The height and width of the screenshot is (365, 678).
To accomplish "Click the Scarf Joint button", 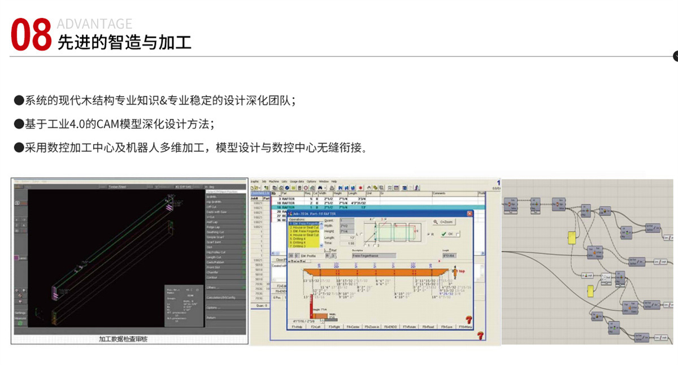I will (226, 242).
